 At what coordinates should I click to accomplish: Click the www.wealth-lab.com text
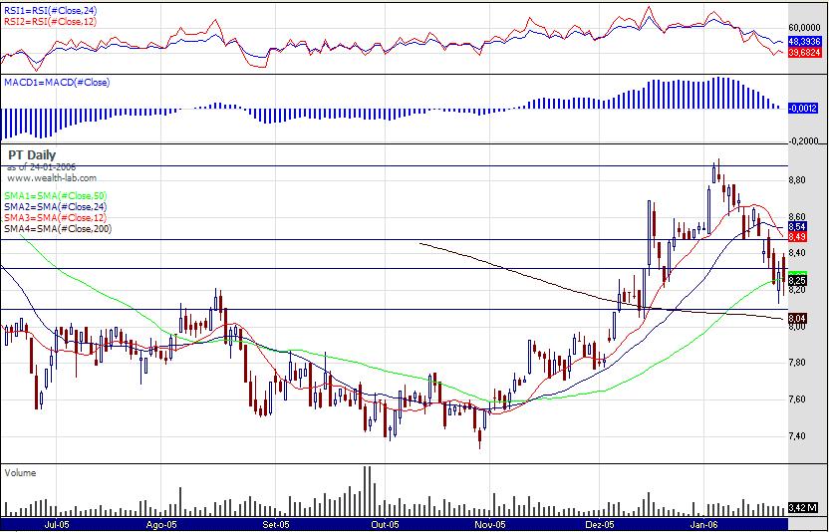(52, 178)
